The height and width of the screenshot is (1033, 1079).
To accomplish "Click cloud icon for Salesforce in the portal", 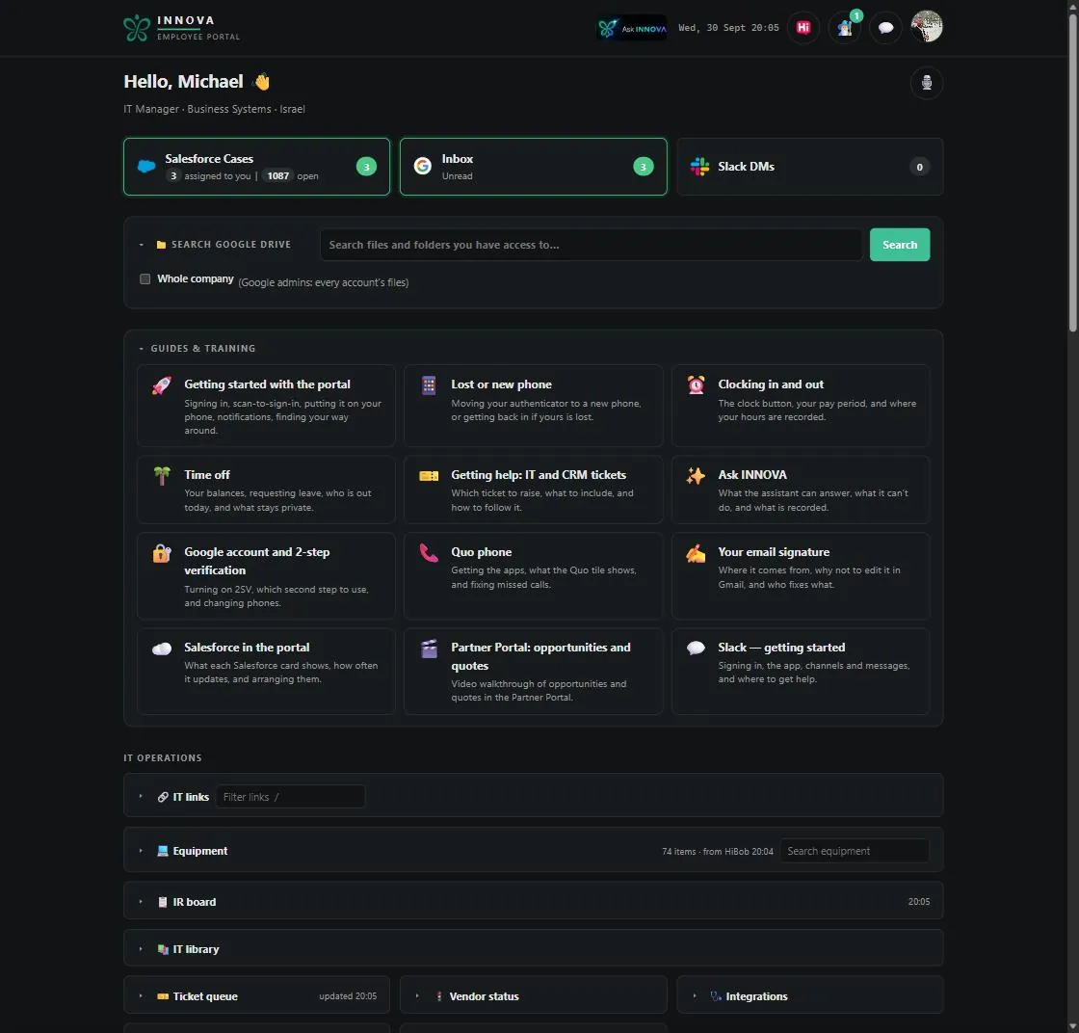I will pyautogui.click(x=162, y=649).
